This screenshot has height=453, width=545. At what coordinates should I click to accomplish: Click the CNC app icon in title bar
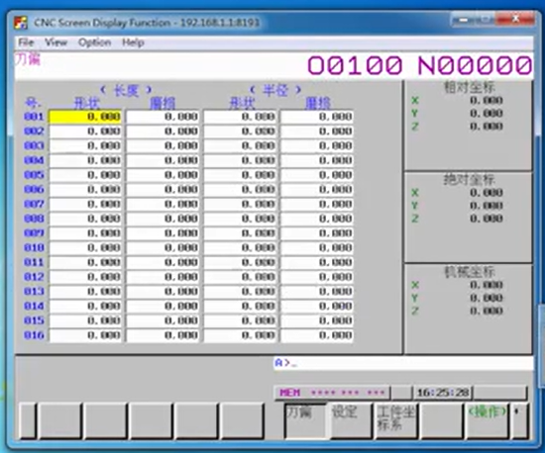click(x=21, y=23)
